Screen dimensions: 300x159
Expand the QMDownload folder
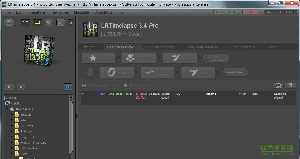12,148
